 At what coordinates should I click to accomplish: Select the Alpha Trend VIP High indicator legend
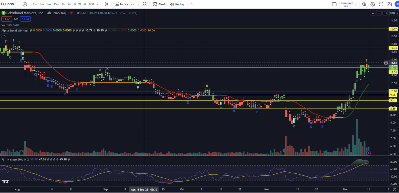14,31
